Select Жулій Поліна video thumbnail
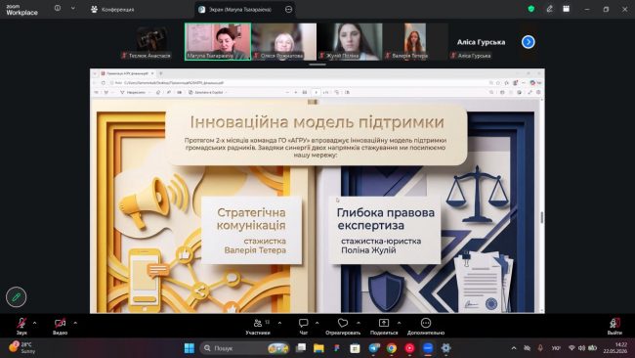 coord(350,42)
